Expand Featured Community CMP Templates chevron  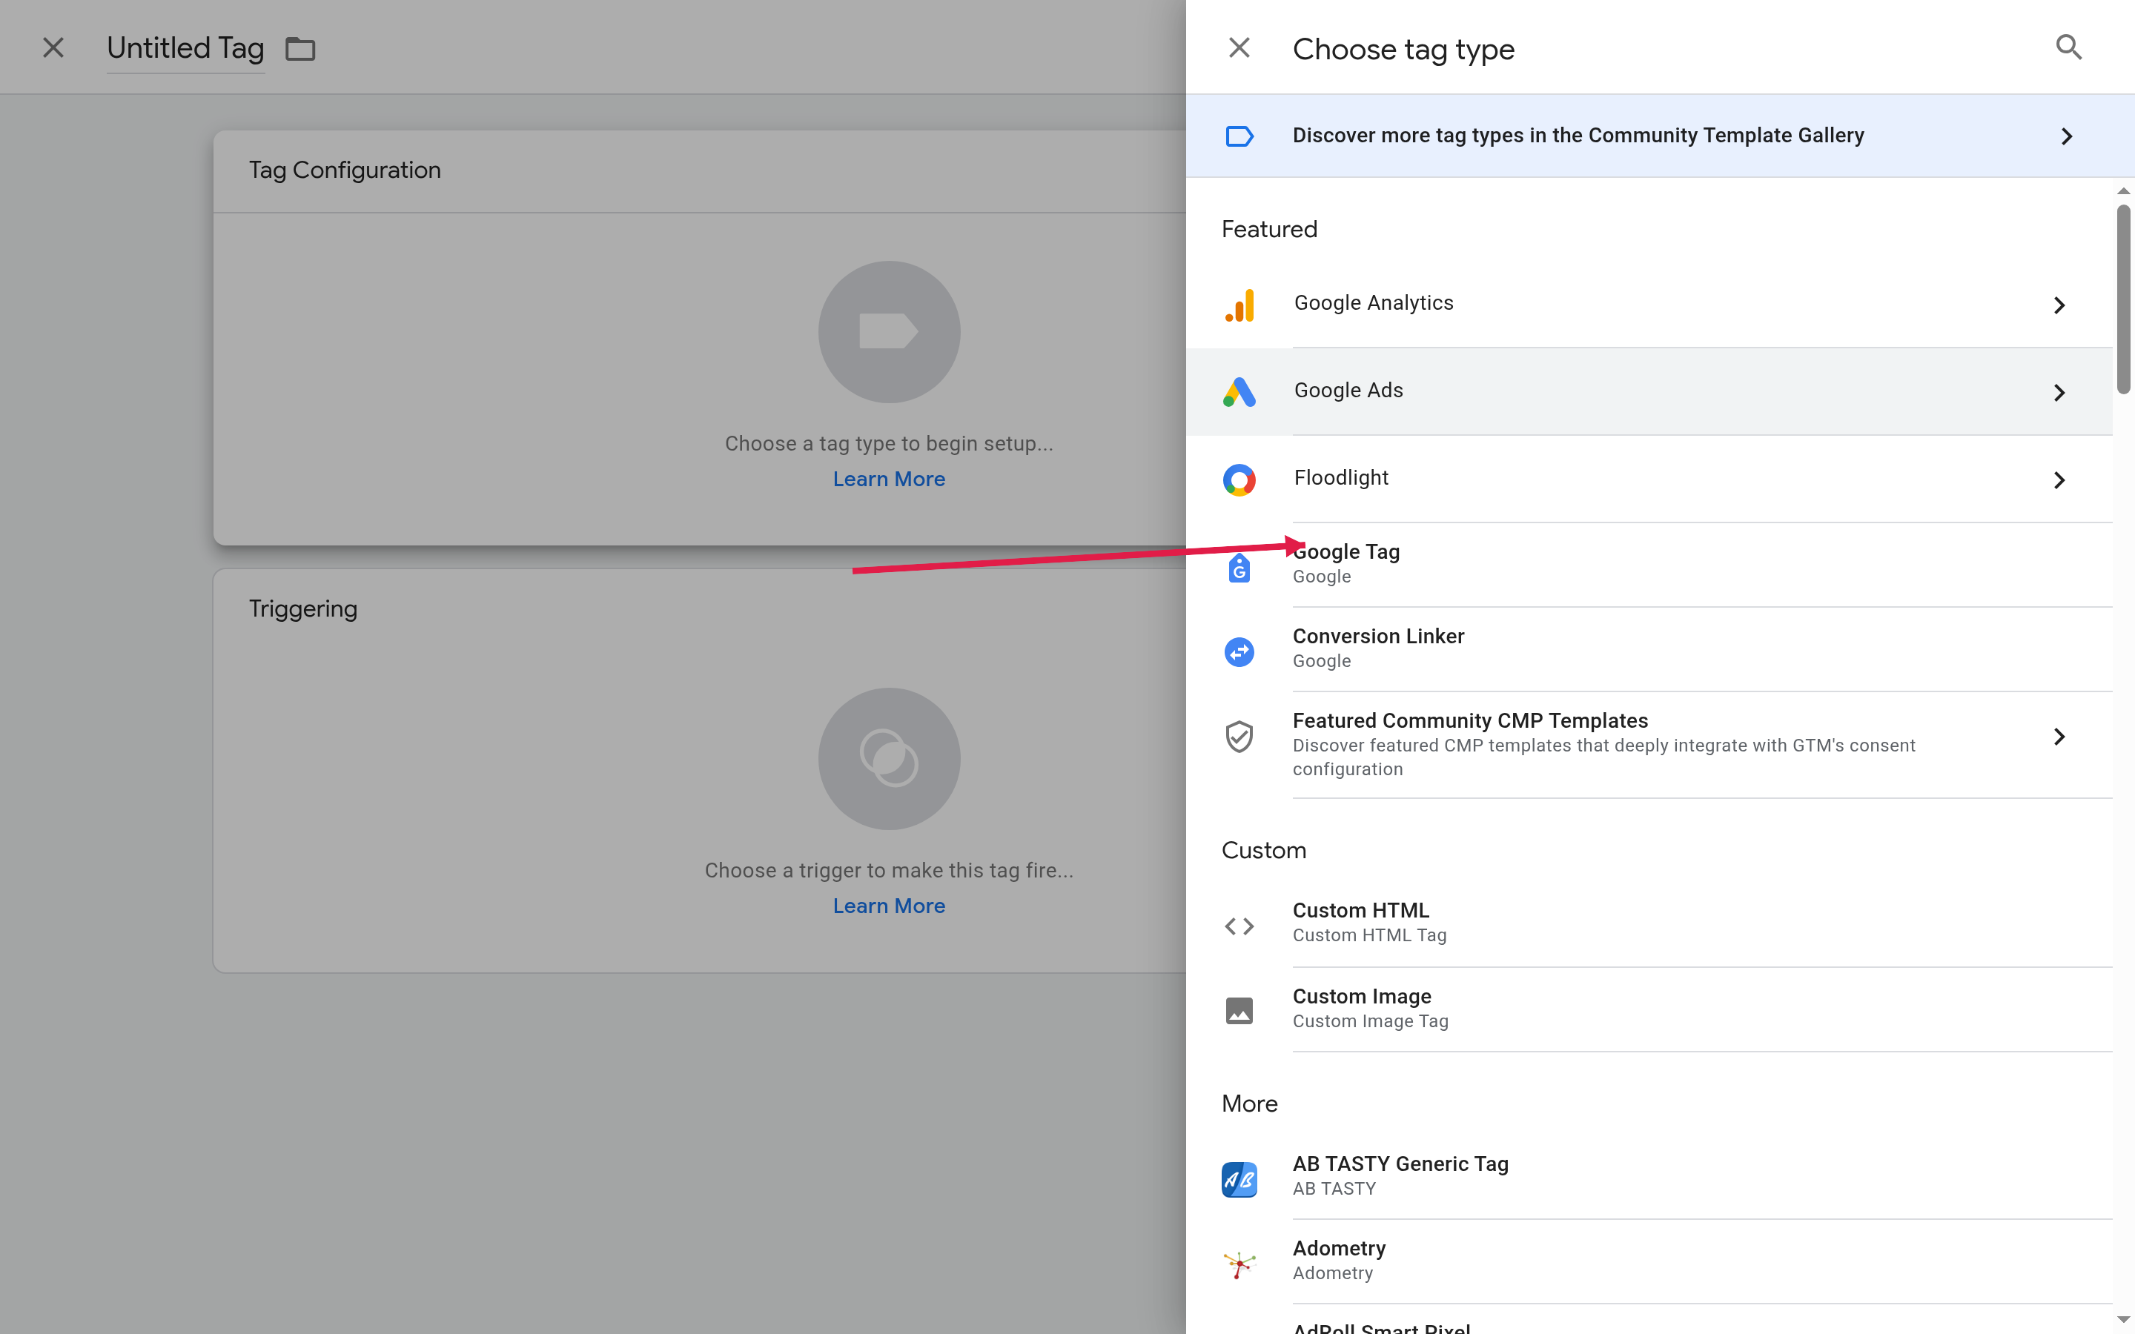(2059, 737)
